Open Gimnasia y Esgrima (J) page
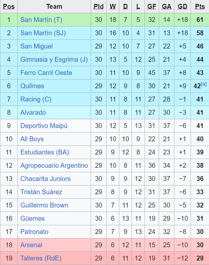This screenshot has height=265, width=209. click(x=54, y=59)
